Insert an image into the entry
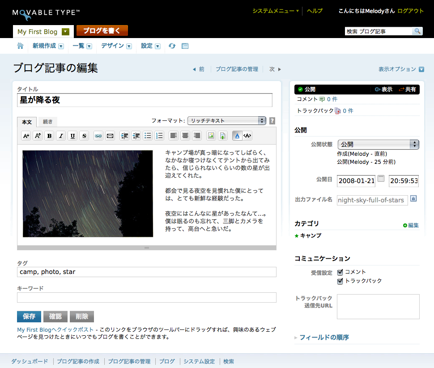 [x=211, y=136]
